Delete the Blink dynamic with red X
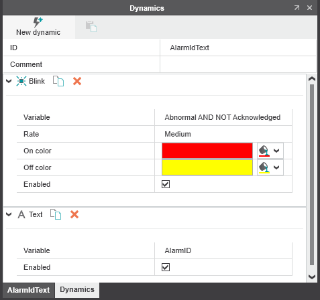Image resolution: width=320 pixels, height=300 pixels. click(77, 81)
